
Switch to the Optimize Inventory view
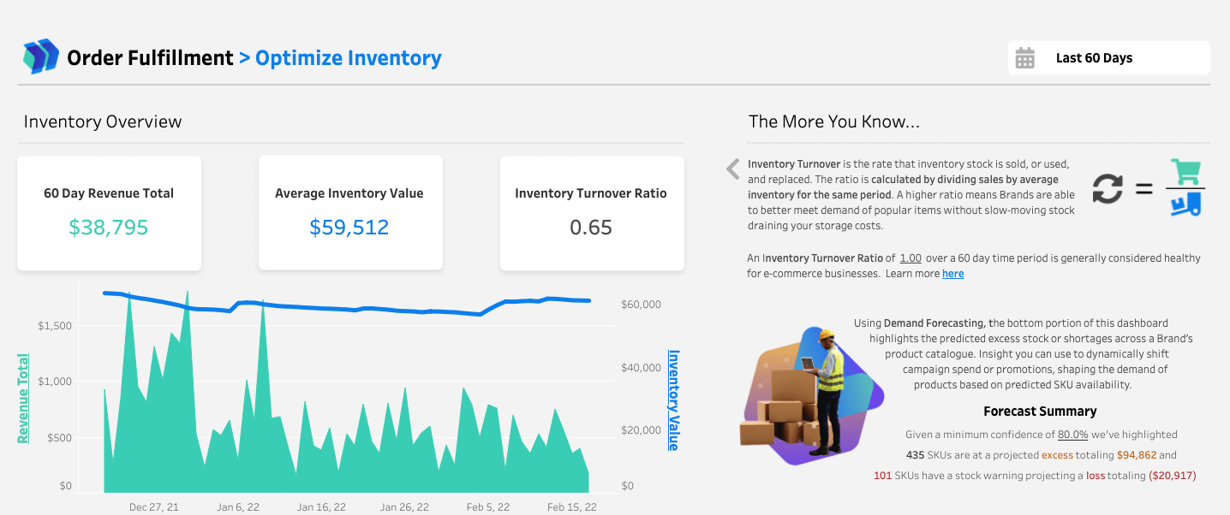click(x=348, y=57)
